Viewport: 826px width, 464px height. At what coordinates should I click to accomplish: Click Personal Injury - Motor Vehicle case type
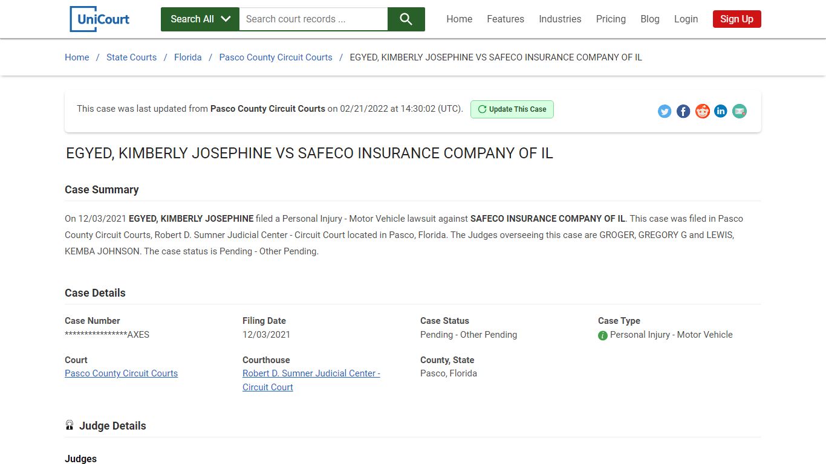click(x=671, y=335)
